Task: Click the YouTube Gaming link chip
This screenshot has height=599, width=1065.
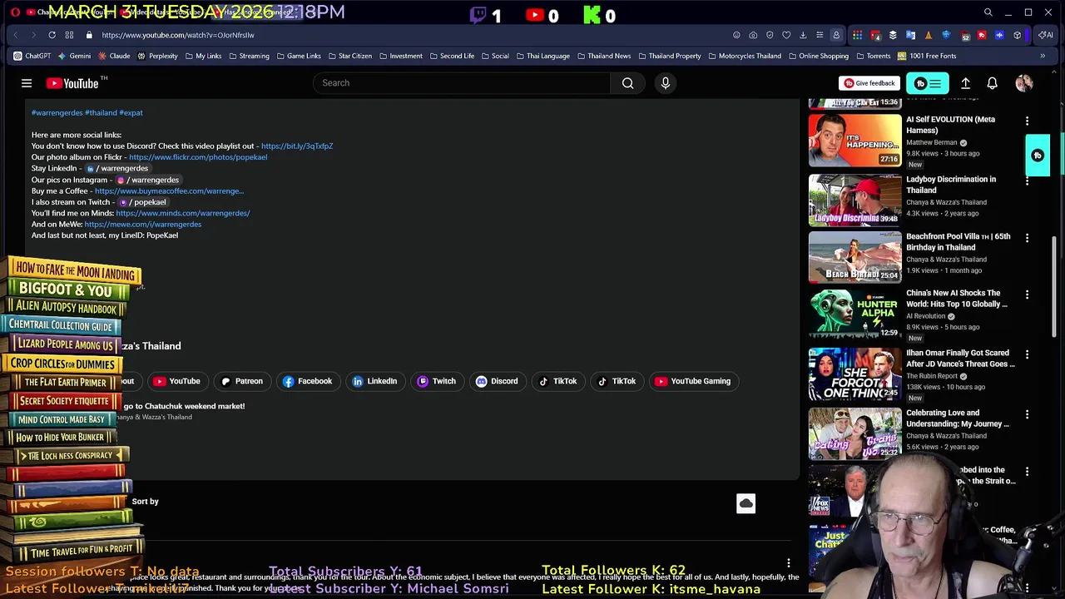Action: pos(692,381)
